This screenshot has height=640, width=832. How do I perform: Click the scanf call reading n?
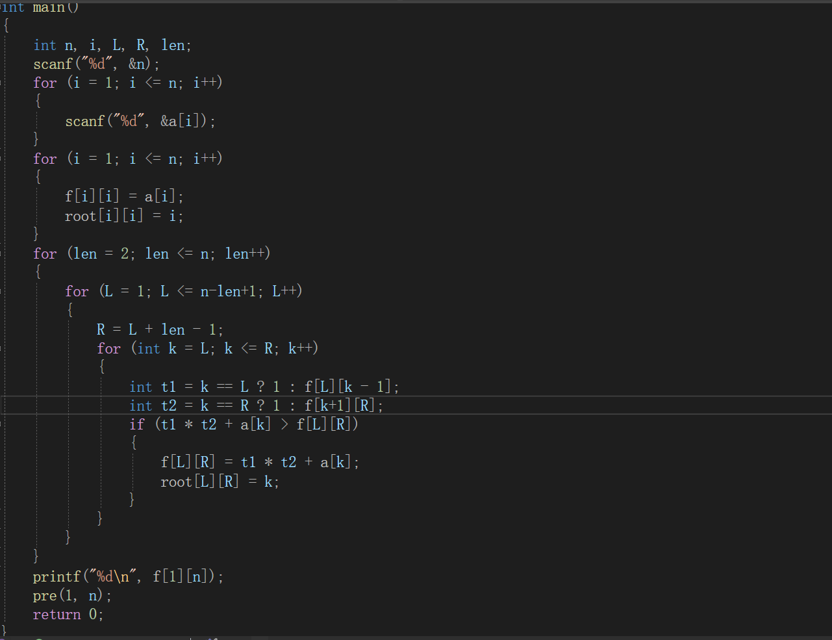[x=96, y=64]
